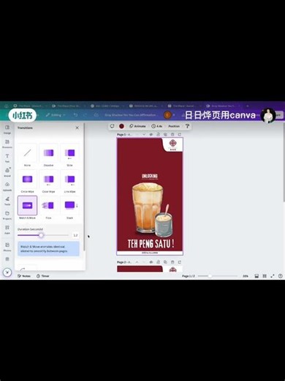This screenshot has height=381, width=285.
Task: Select the Dissolve transition
Action: 48,155
